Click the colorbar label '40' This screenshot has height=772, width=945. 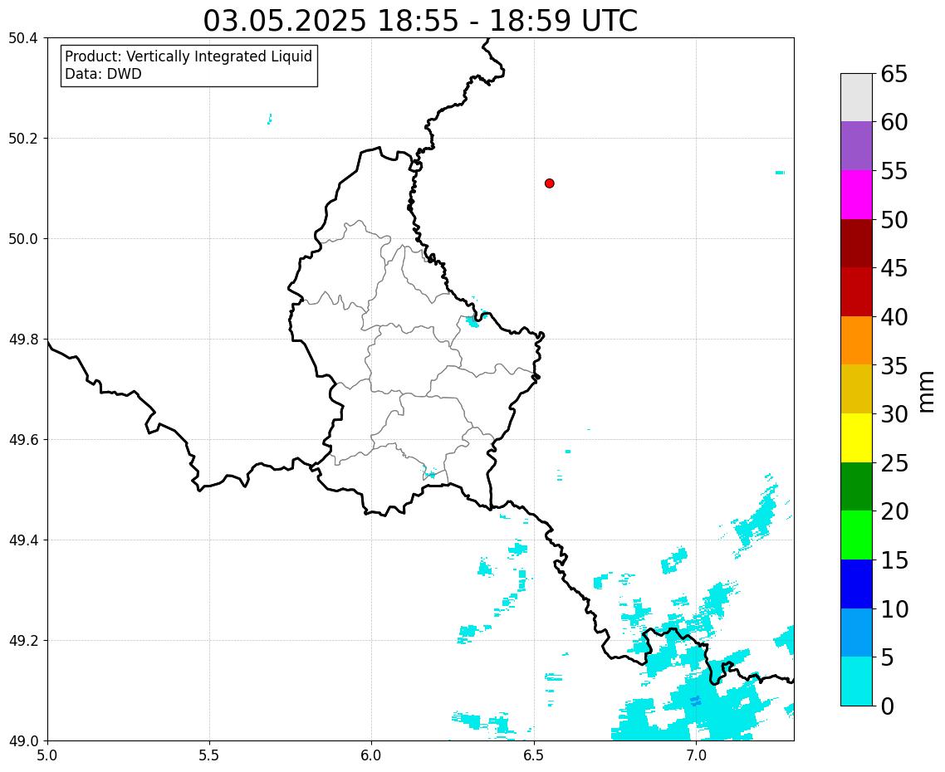tap(894, 316)
